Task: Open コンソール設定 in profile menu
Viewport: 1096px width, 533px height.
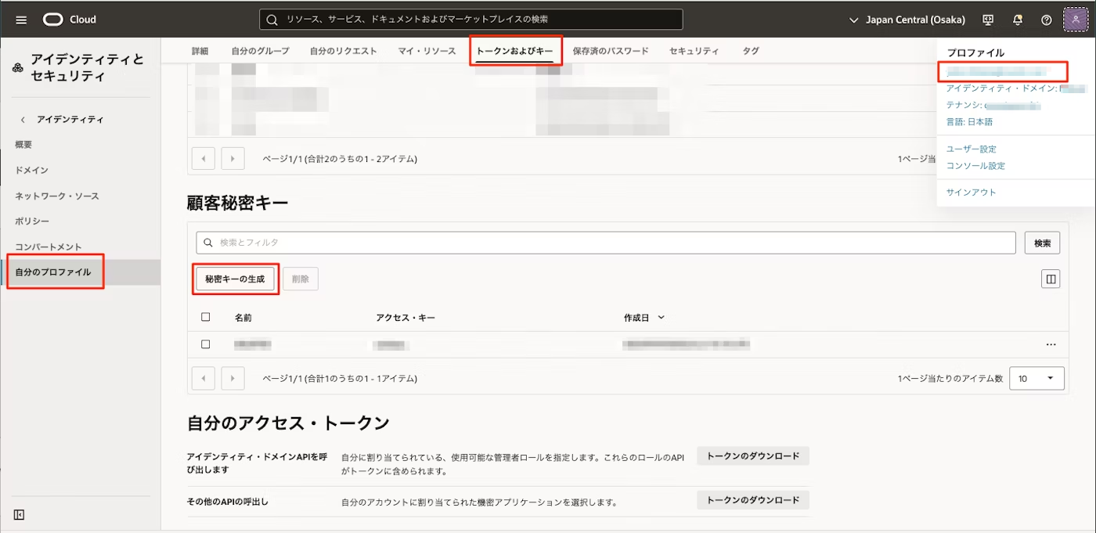Action: [x=975, y=166]
